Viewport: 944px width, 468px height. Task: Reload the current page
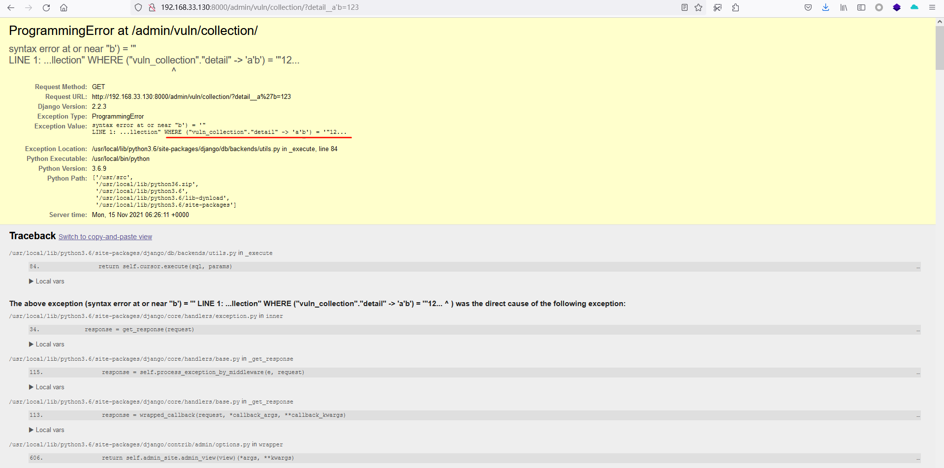tap(46, 7)
